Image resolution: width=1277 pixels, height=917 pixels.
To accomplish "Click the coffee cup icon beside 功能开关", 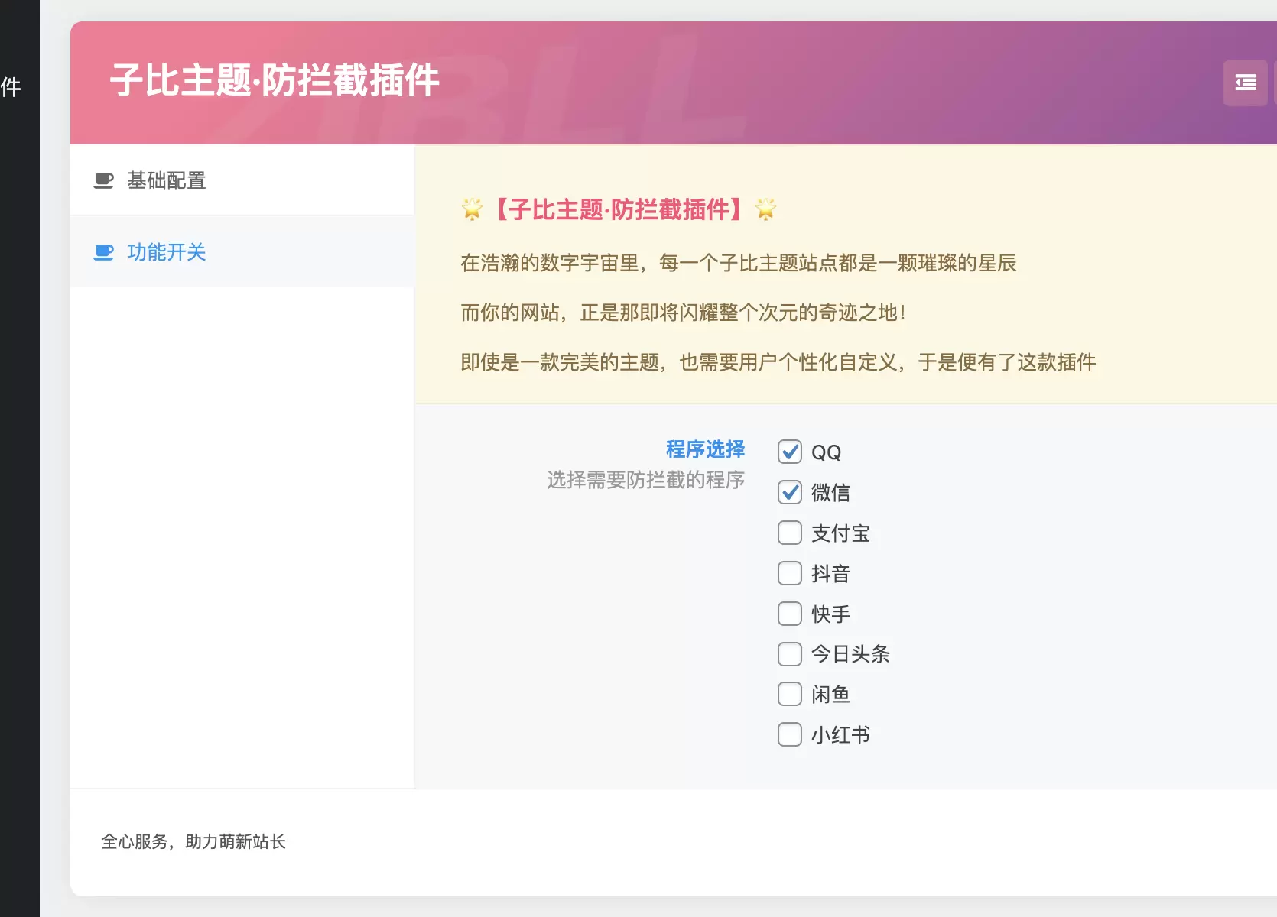I will click(103, 252).
